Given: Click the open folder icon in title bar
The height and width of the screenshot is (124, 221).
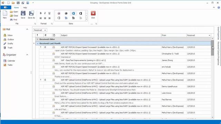Looking at the screenshot, I should click(13, 3).
